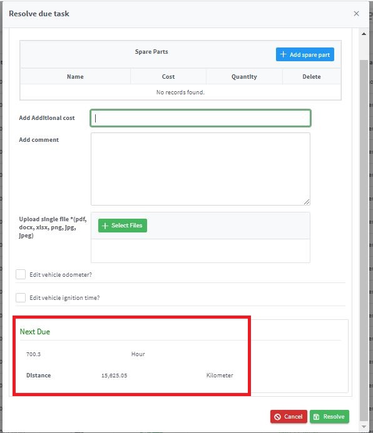Click the scrollbar up arrow
The image size is (373, 433).
pyautogui.click(x=364, y=34)
